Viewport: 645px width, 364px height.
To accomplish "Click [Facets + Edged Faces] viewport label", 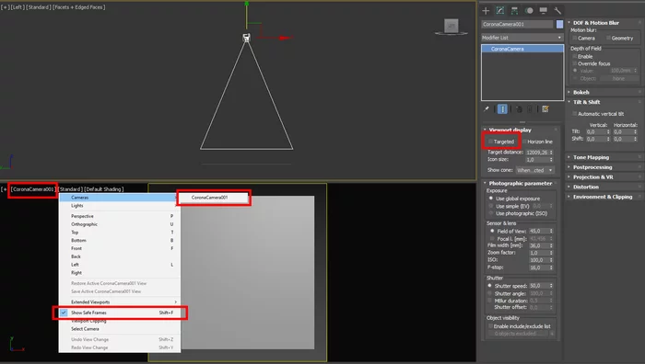I will tap(79, 7).
